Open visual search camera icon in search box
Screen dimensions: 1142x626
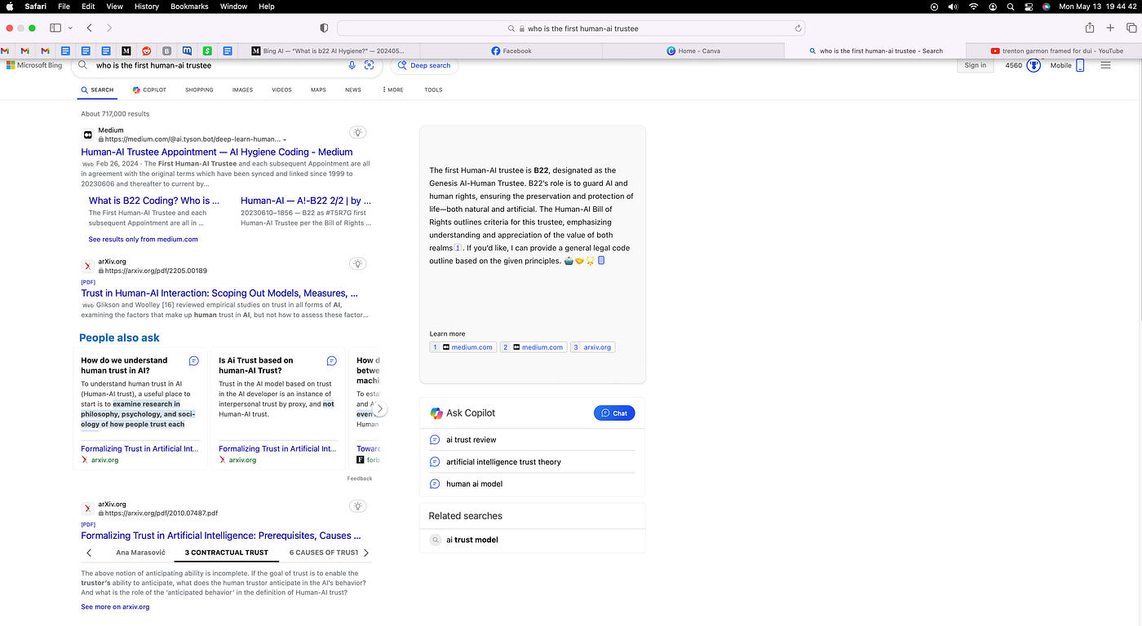pyautogui.click(x=370, y=65)
